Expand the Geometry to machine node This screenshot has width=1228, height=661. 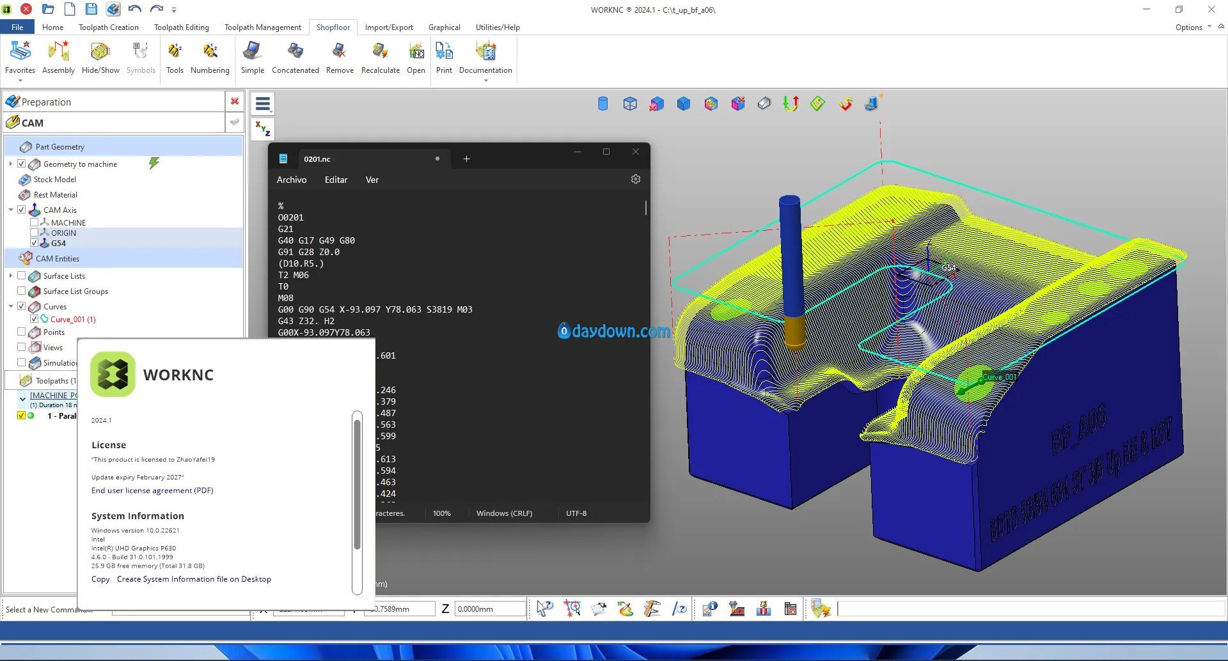tap(10, 164)
